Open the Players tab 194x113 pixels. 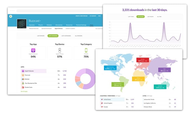pos(41,25)
